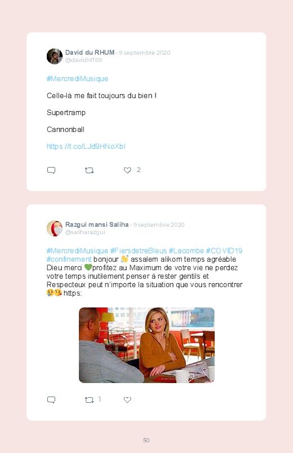Viewport: 293px width, 453px height.
Task: Like the Supertramp Cannonball tweet
Action: tap(127, 170)
